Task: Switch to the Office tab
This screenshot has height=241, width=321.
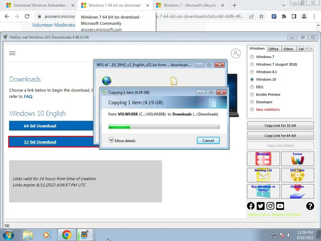Action: tap(273, 49)
